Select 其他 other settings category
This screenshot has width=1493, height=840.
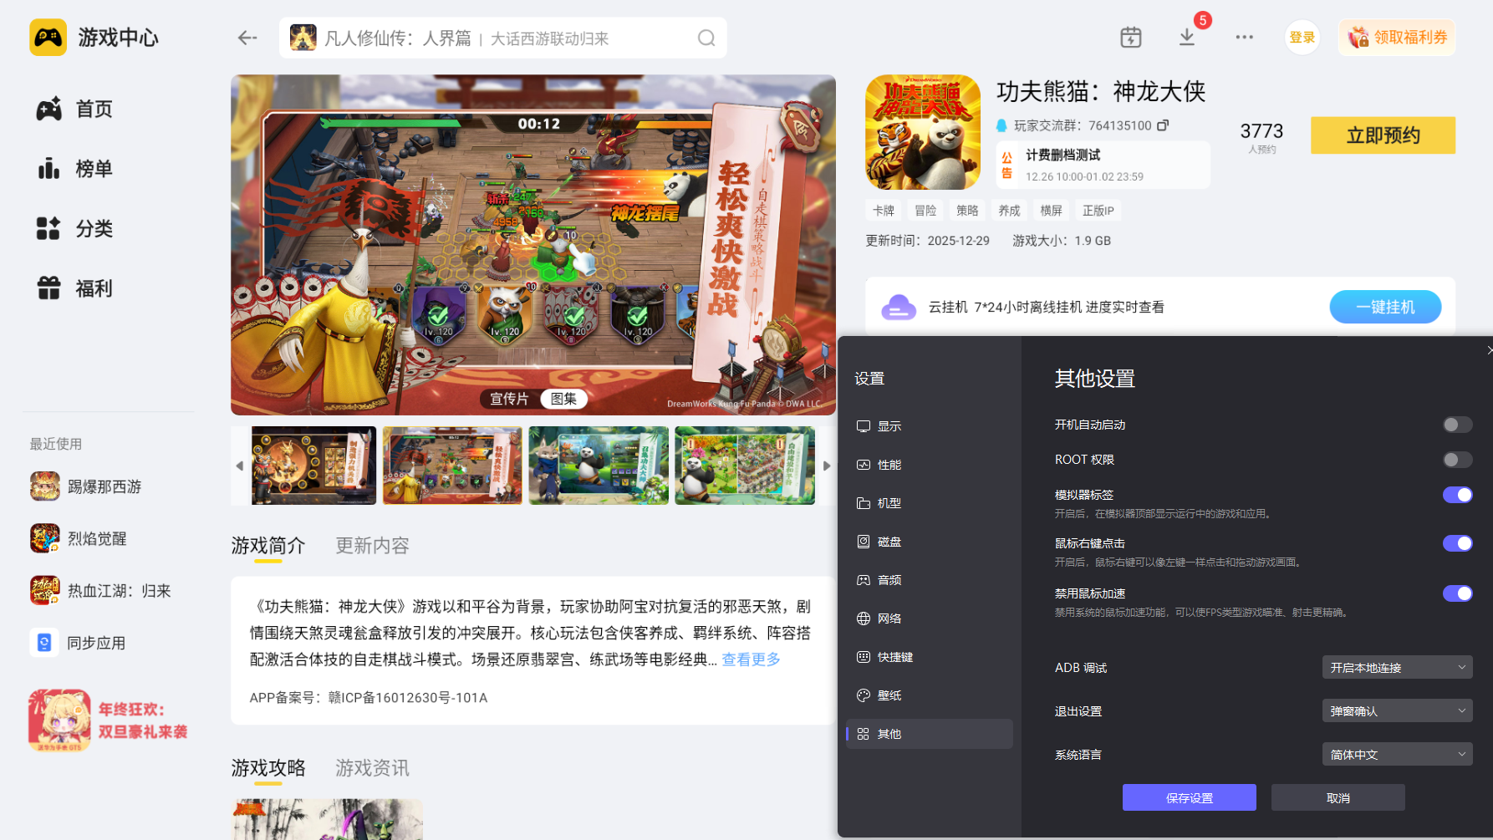930,734
